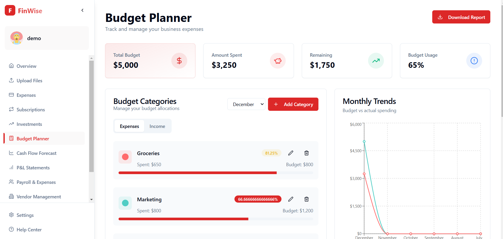The height and width of the screenshot is (239, 503).
Task: Click the Marketing edit pencil icon
Action: coord(291,199)
